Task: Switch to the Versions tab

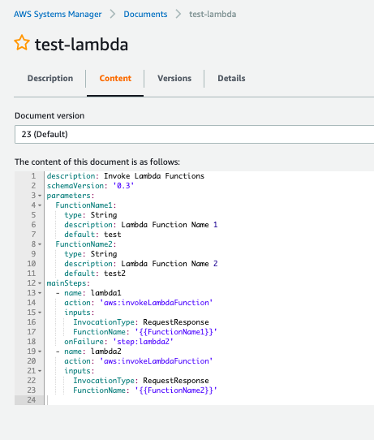Action: tap(174, 78)
